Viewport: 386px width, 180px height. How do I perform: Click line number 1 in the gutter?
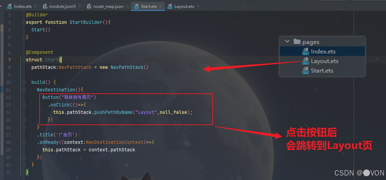click(9, 15)
